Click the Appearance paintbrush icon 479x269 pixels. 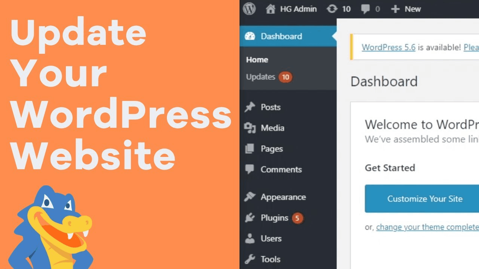click(x=250, y=197)
